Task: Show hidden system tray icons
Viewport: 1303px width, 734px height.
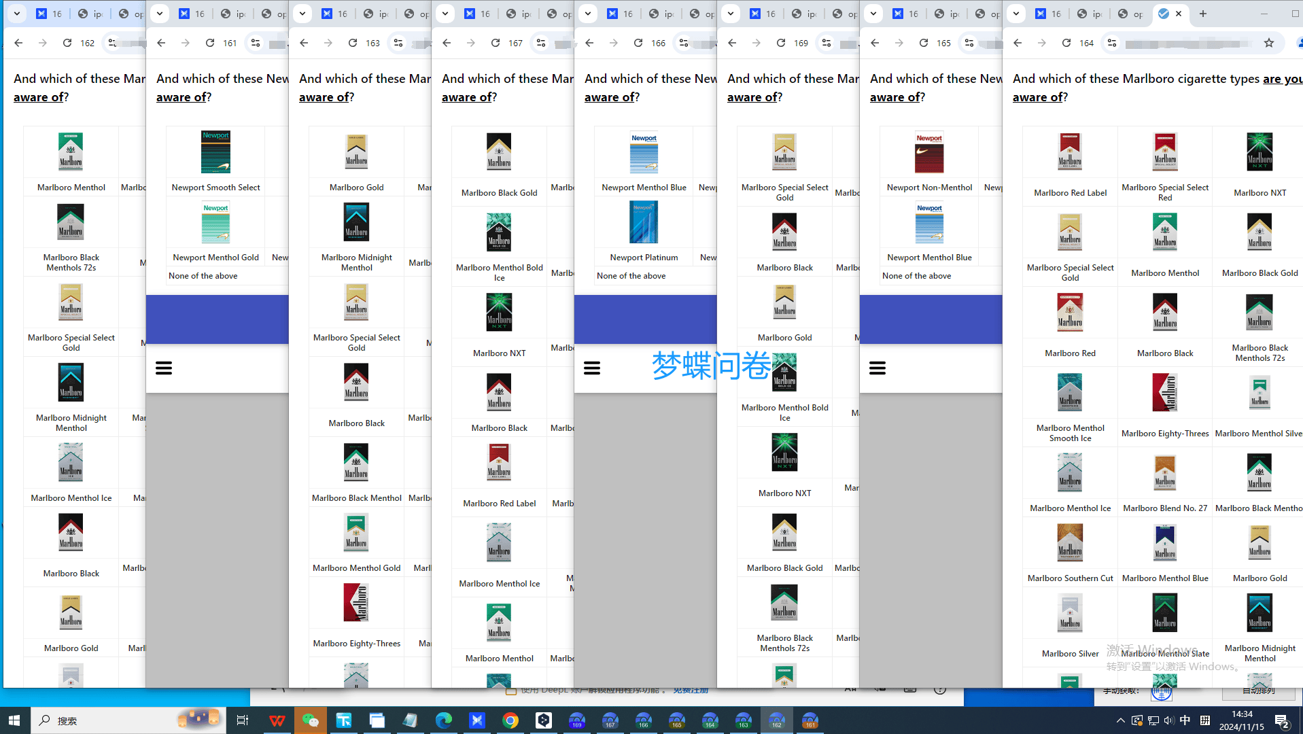Action: [x=1120, y=720]
